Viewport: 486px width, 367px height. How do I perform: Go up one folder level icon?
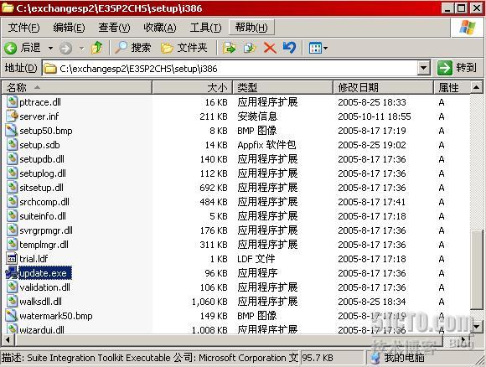coord(96,48)
